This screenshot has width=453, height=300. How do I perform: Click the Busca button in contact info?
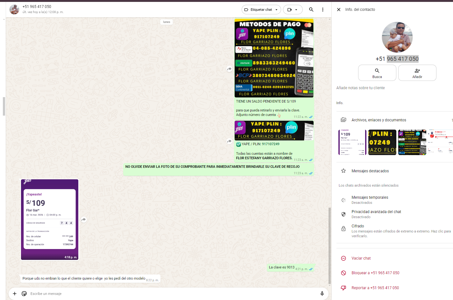pos(377,73)
